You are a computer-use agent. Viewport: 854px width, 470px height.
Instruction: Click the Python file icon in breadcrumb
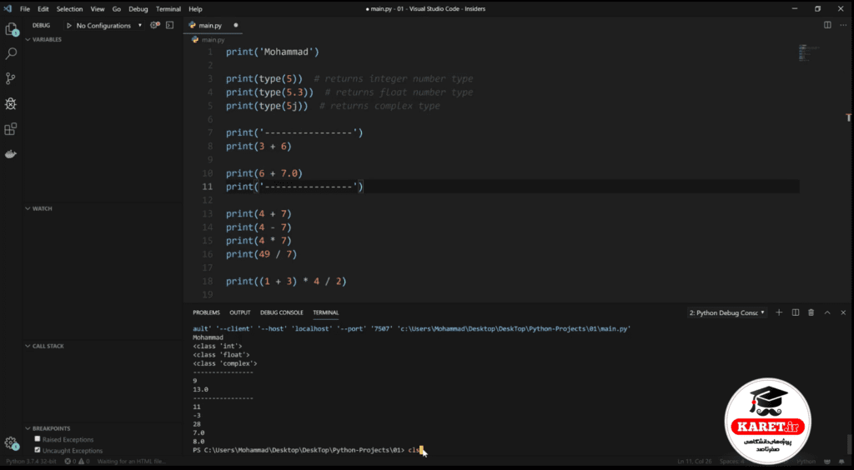[195, 40]
